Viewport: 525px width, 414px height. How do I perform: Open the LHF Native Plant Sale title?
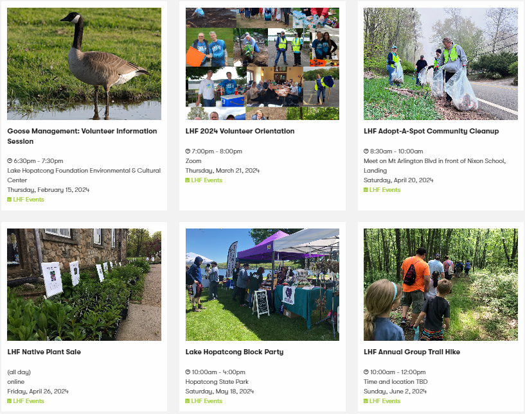point(44,352)
